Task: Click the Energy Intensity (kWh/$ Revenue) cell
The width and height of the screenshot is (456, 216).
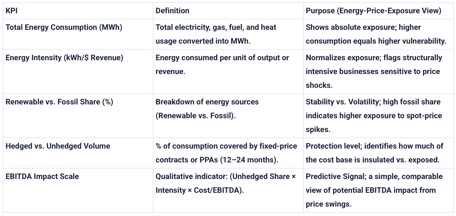Action: click(x=64, y=58)
